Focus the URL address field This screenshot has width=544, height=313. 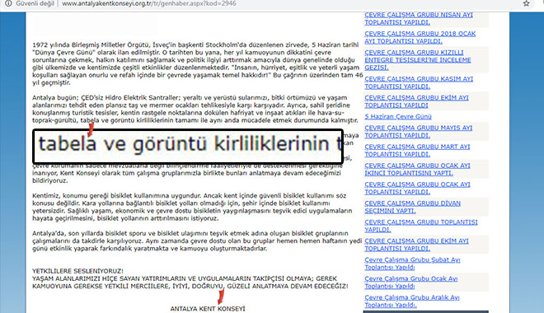click(149, 3)
